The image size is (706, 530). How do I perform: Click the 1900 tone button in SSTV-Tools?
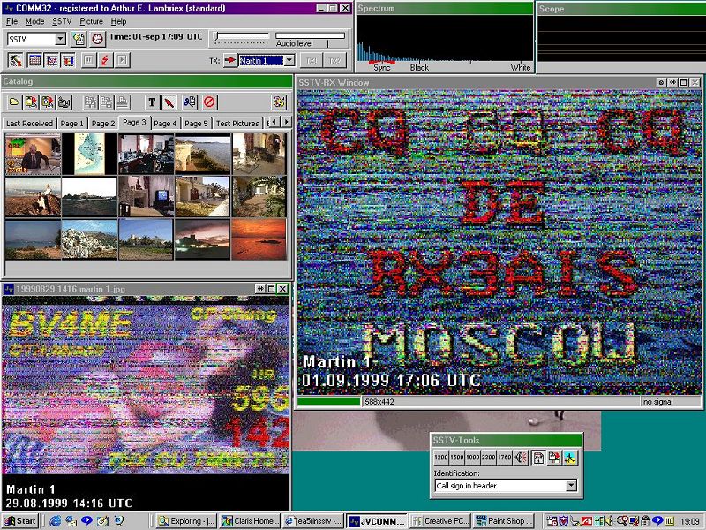click(472, 457)
